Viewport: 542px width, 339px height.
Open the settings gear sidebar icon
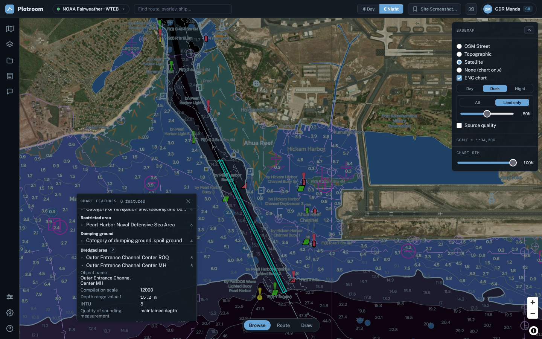(x=10, y=313)
